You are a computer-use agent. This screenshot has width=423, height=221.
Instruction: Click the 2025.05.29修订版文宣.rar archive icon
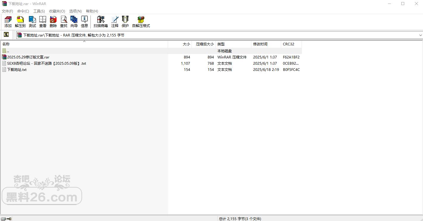pos(4,57)
